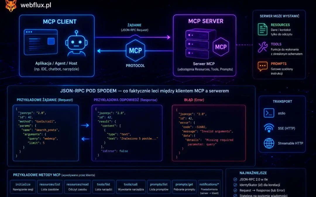Screen dimensions: 316x197
Task: Click the "isError": false line in response
Action: (114, 151)
